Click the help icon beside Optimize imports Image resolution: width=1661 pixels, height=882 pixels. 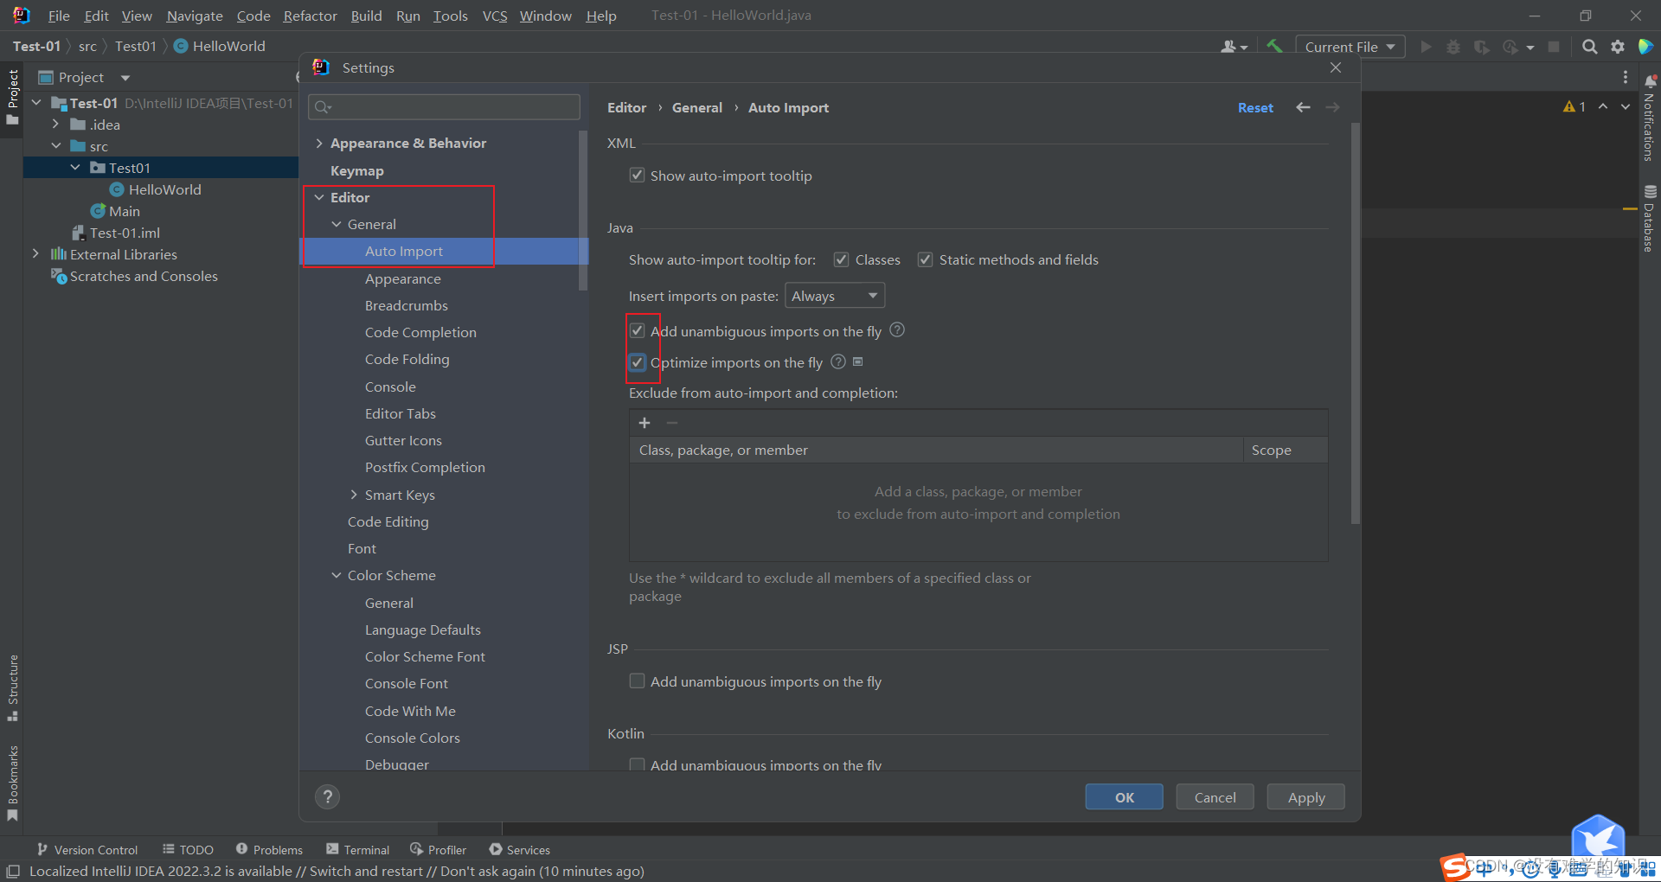(837, 361)
